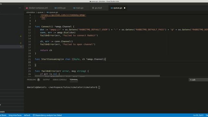
Task: Click the queue folder breadcrumb
Action: (x=40, y=12)
